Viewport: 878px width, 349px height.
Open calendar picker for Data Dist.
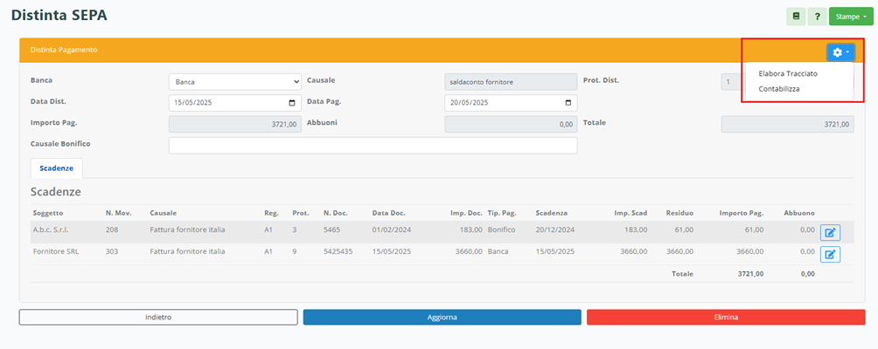tap(292, 103)
